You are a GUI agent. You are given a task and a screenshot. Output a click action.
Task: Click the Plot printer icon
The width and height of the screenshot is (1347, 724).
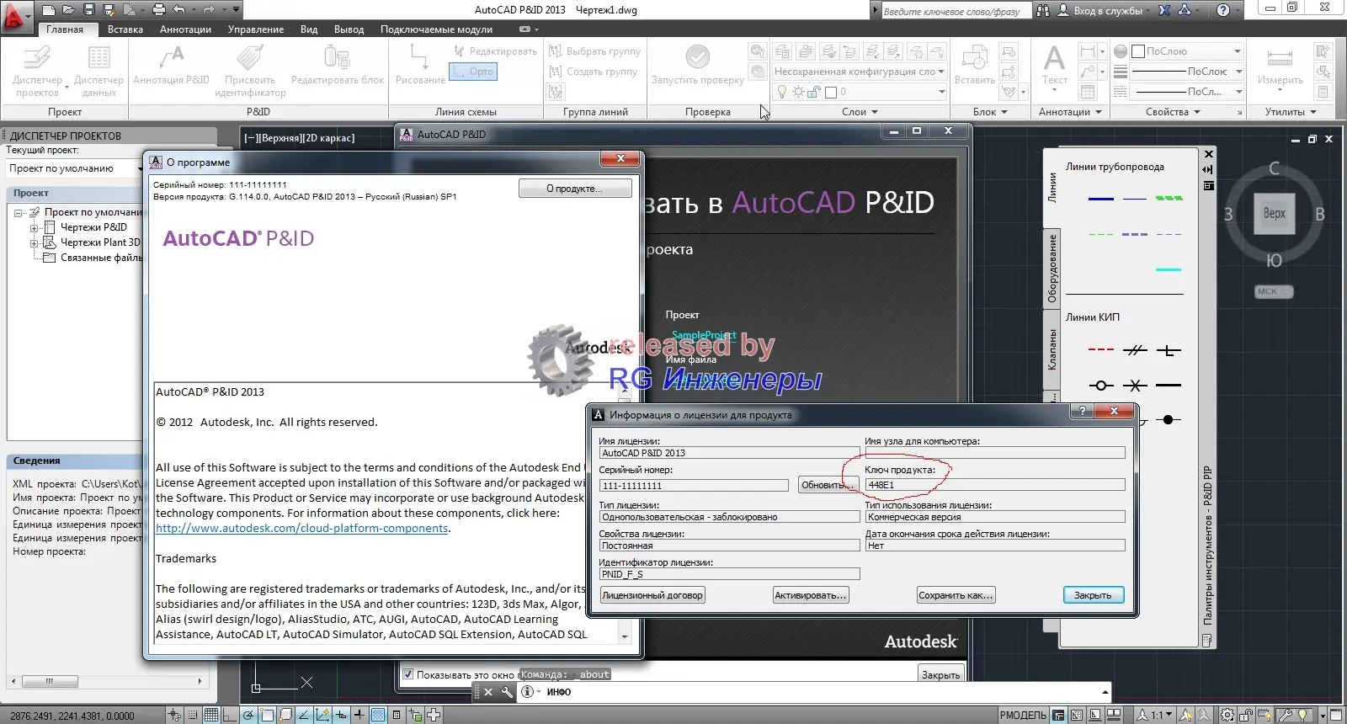pyautogui.click(x=159, y=10)
